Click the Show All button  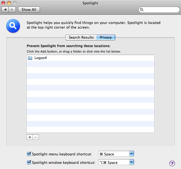[29, 10]
